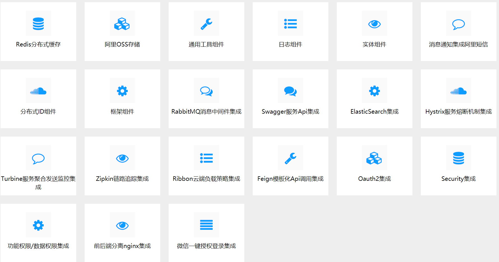This screenshot has height=262, width=499.
Task: Click the eye icon above Zipkin链路追踪集成
Action: (x=122, y=158)
